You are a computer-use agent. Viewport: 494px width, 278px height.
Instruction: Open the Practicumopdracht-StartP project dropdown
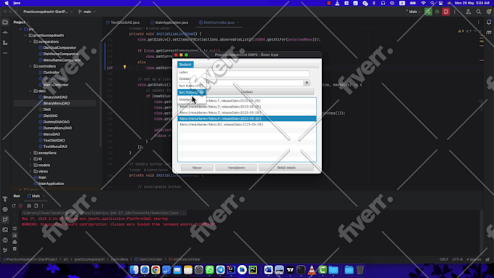pyautogui.click(x=48, y=12)
